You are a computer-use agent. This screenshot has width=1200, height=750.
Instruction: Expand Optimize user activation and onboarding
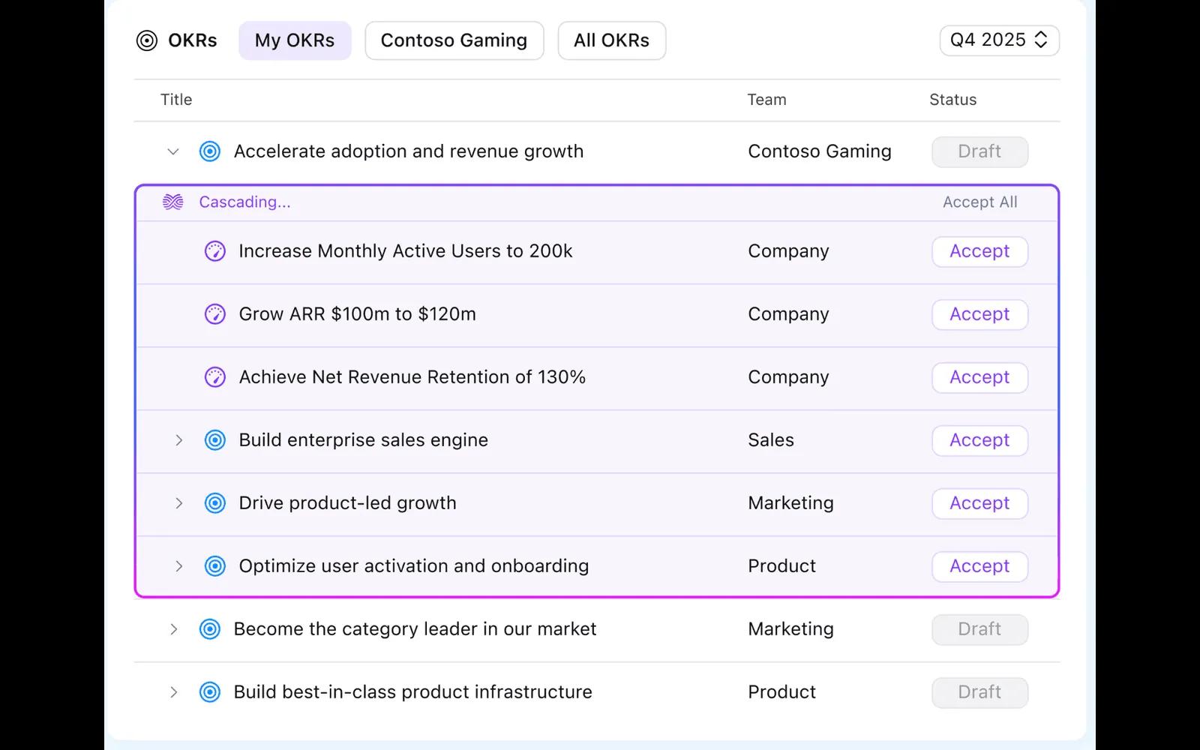pos(178,566)
